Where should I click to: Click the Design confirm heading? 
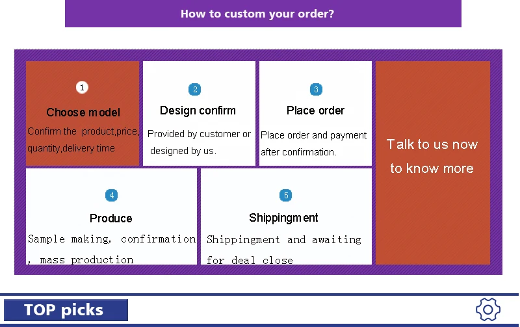pos(198,111)
